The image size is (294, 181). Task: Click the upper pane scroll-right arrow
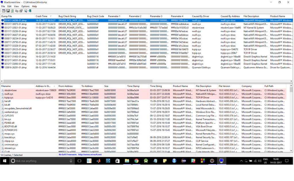click(x=291, y=81)
